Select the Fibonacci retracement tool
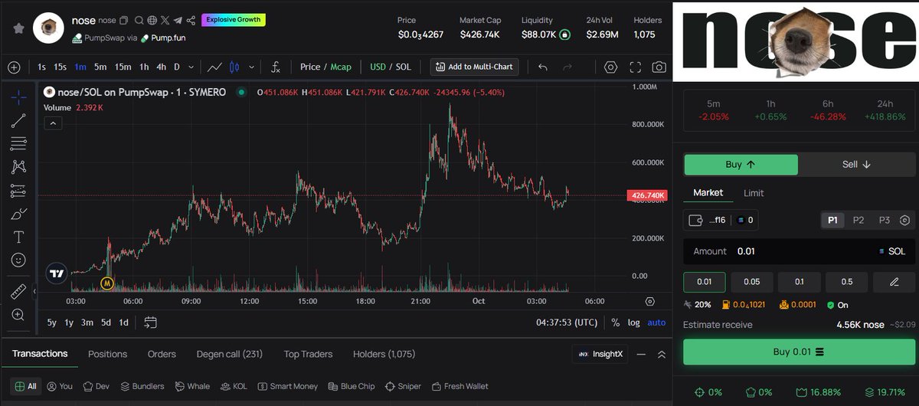This screenshot has height=406, width=919. click(19, 143)
